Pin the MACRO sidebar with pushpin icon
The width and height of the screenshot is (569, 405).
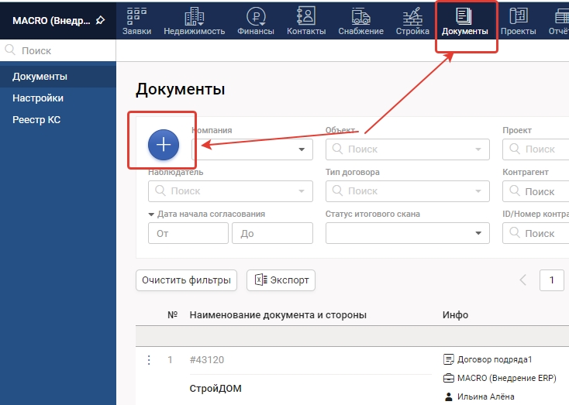click(x=100, y=20)
